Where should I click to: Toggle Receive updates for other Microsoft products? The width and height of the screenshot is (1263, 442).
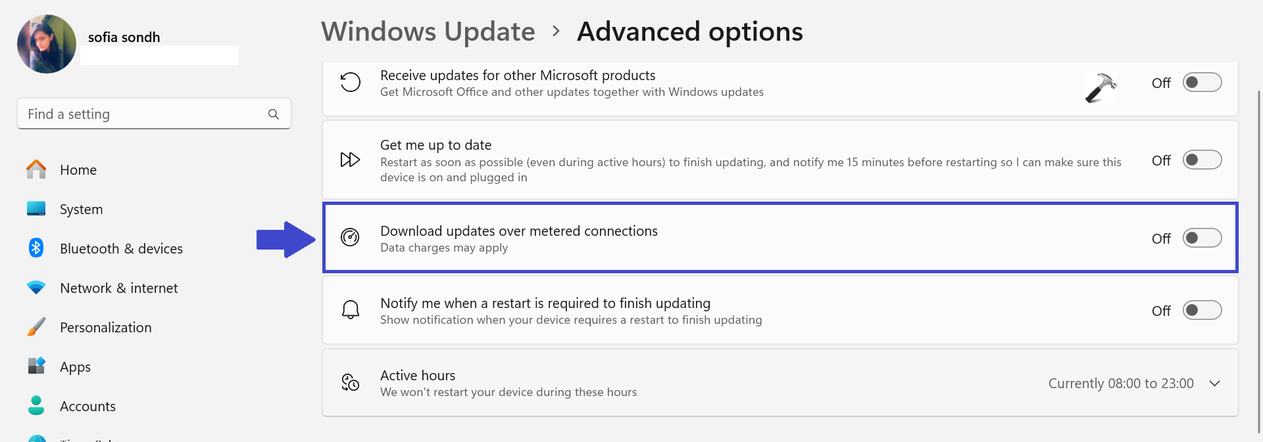pos(1202,83)
